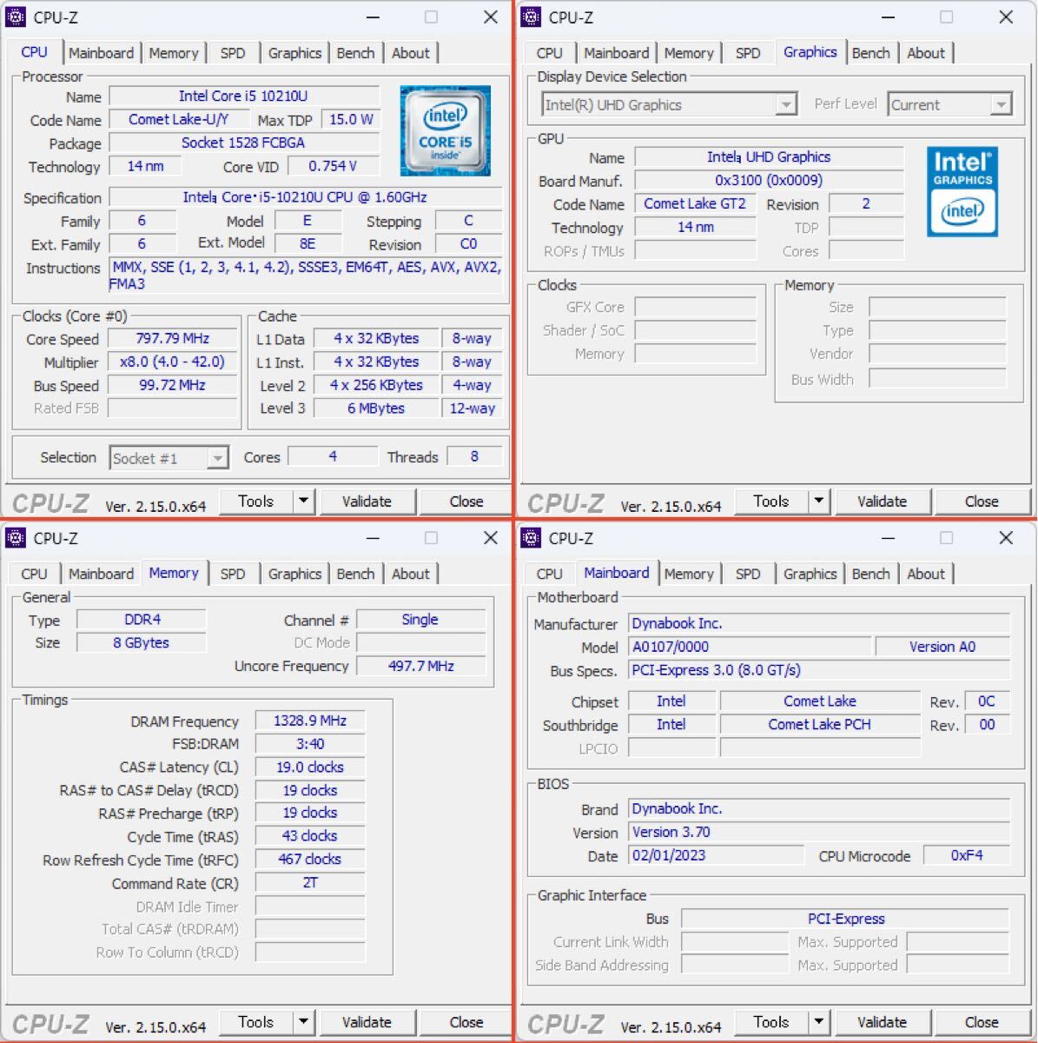Screen dimensions: 1038x1043
Task: Select About tab in the Processor window
Action: click(x=410, y=53)
